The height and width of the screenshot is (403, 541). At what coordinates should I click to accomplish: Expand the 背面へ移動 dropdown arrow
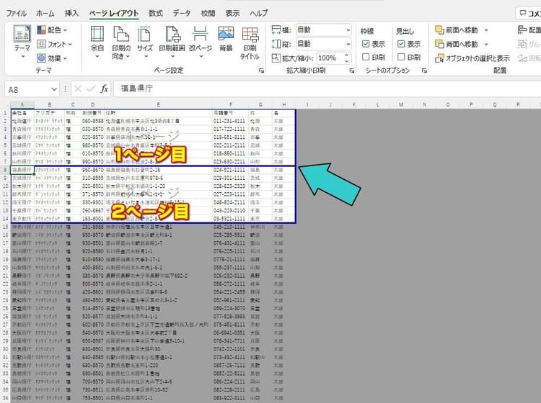coord(485,44)
